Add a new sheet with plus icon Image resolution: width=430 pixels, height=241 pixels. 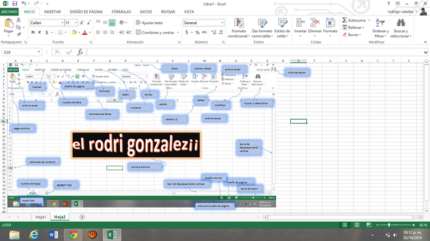pyautogui.click(x=82, y=217)
